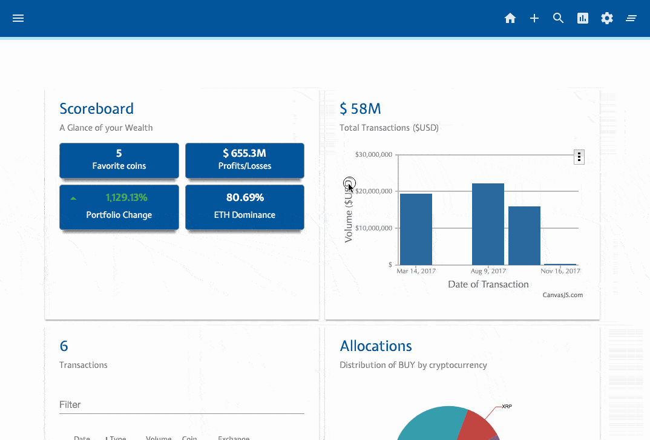The height and width of the screenshot is (440, 650).
Task: Select the Mar 14, 2017 bar
Action: point(416,229)
